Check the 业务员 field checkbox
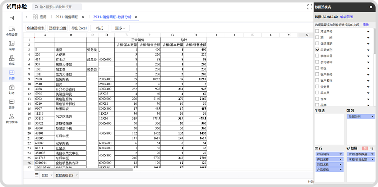Screen dimensions: 378x187 tap(317, 86)
